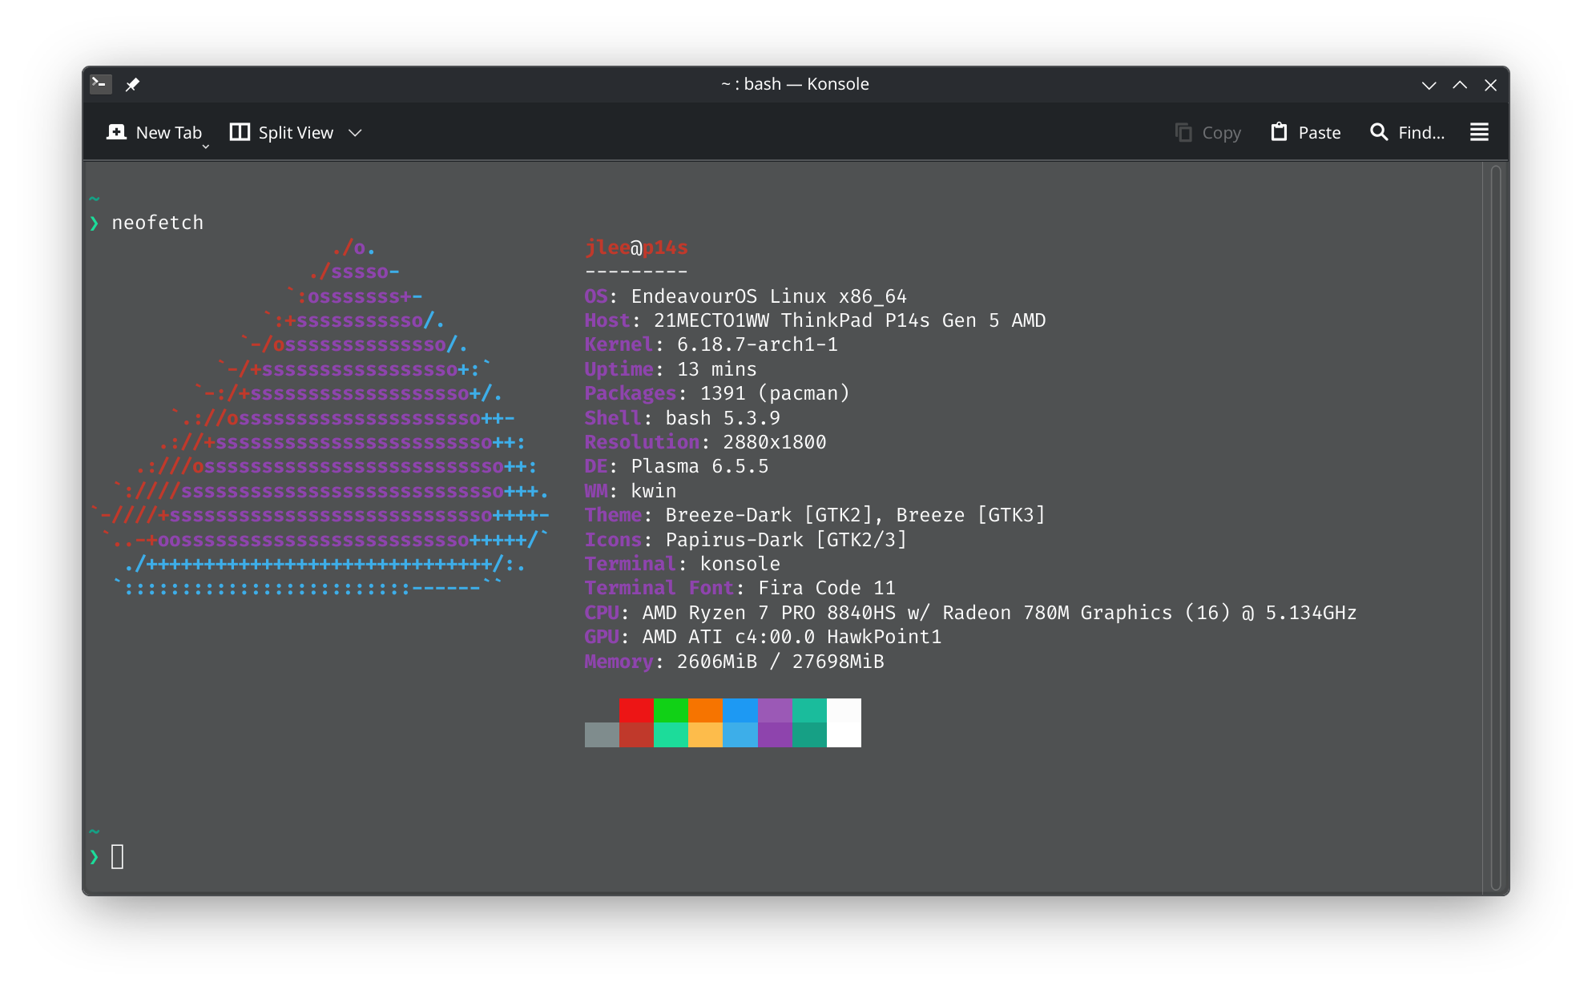The image size is (1592, 994).
Task: Click the Paste button label
Action: pos(1319,133)
